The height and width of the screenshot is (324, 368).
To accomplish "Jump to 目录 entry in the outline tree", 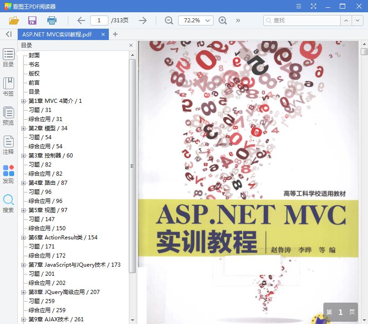I will tap(34, 92).
